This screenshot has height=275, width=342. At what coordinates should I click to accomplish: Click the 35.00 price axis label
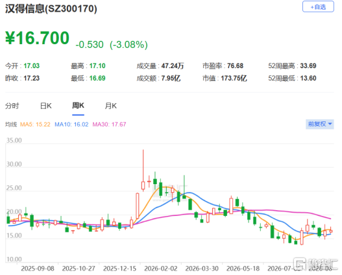tap(14, 140)
